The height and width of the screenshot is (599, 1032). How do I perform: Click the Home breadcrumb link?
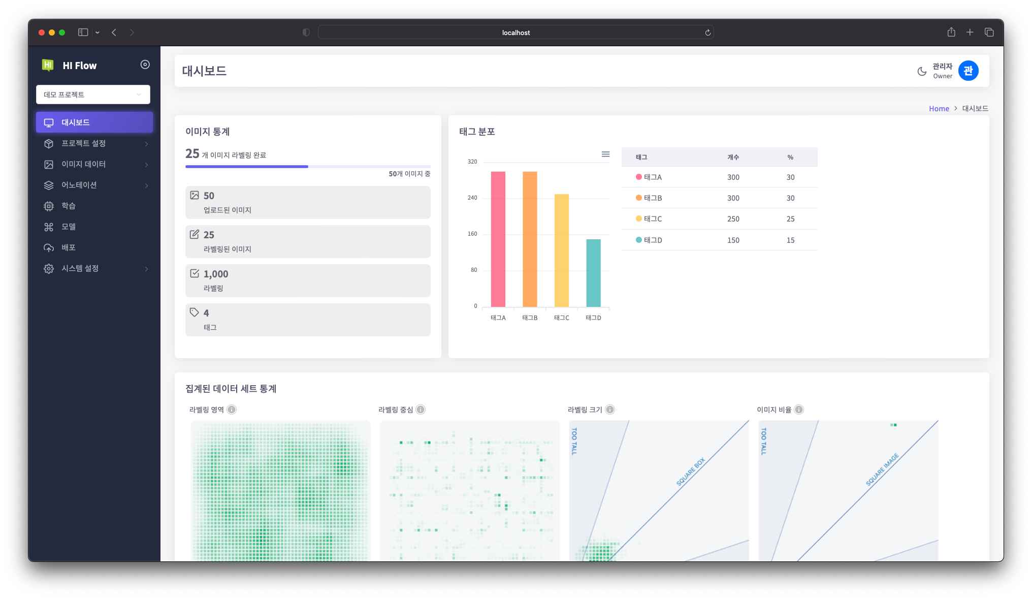939,109
